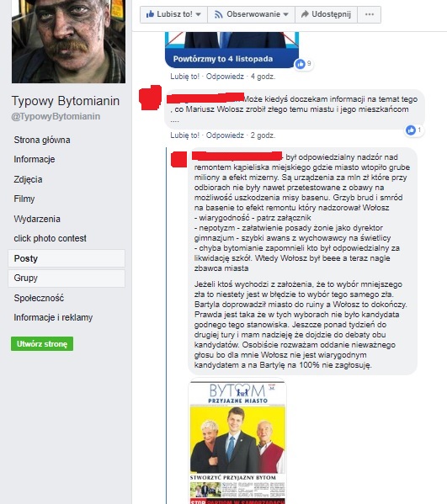Screen dimensions: 447x504
Task: Open the Bytom Przyjazne Miasto attachment image
Action: point(237,442)
